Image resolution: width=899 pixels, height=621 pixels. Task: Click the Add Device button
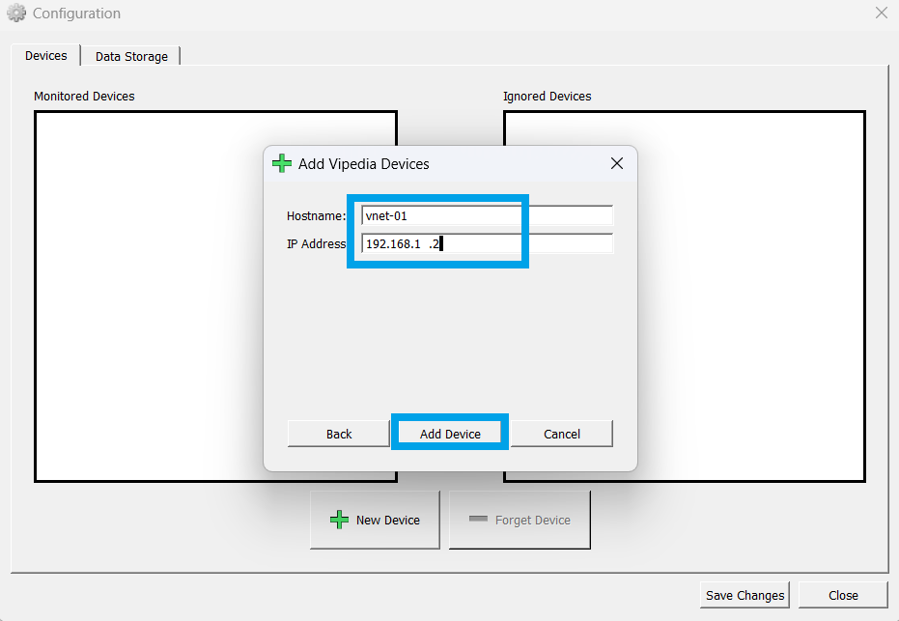[x=450, y=434]
